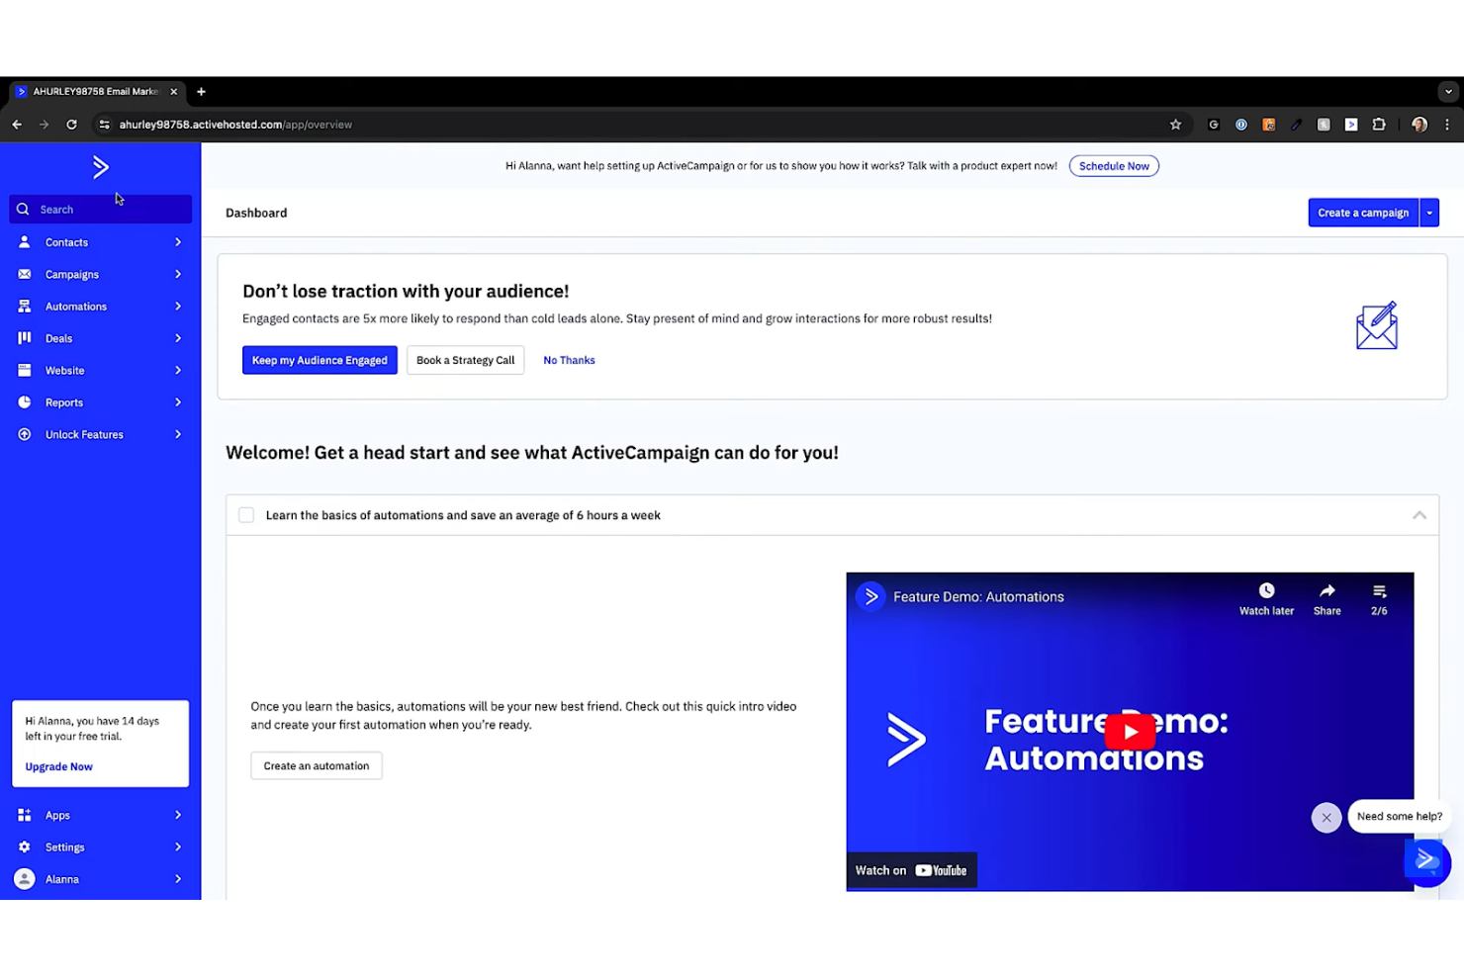1464x976 pixels.
Task: Click the Deals board icon
Action: pyautogui.click(x=25, y=338)
